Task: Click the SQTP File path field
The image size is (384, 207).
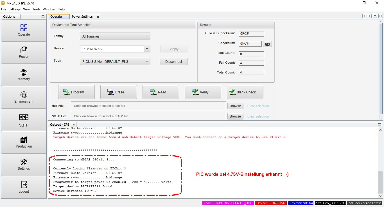Action: pyautogui.click(x=148, y=116)
